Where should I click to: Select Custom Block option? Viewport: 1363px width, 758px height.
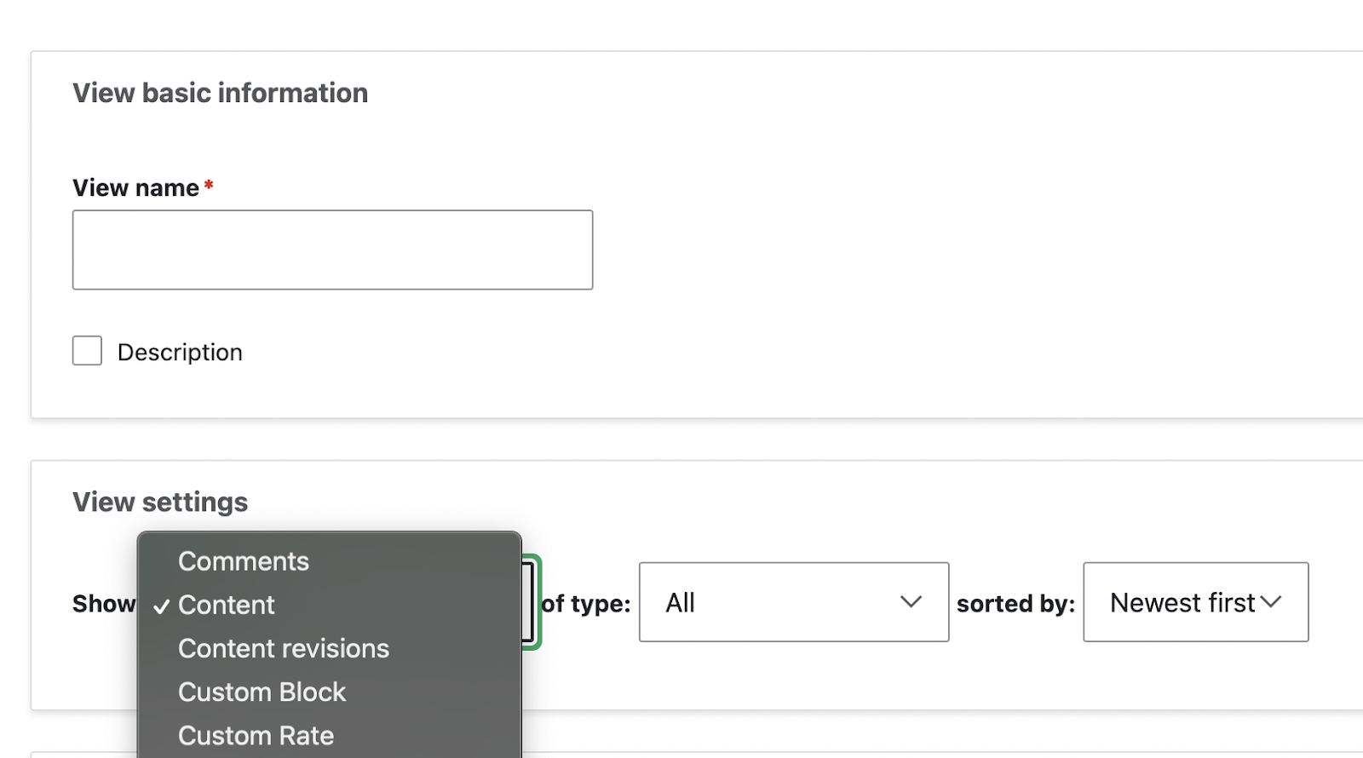click(262, 692)
